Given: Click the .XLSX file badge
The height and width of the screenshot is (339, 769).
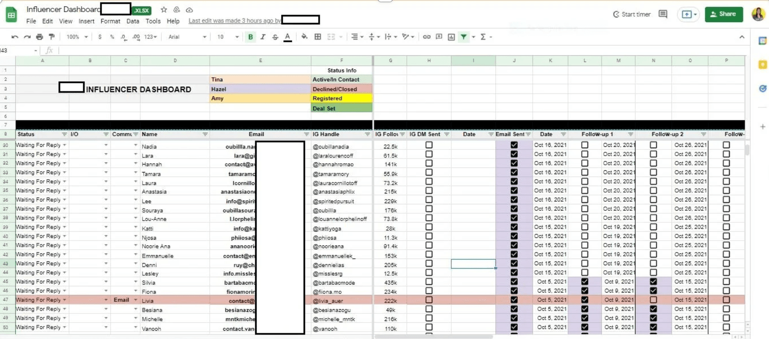Looking at the screenshot, I should (141, 11).
